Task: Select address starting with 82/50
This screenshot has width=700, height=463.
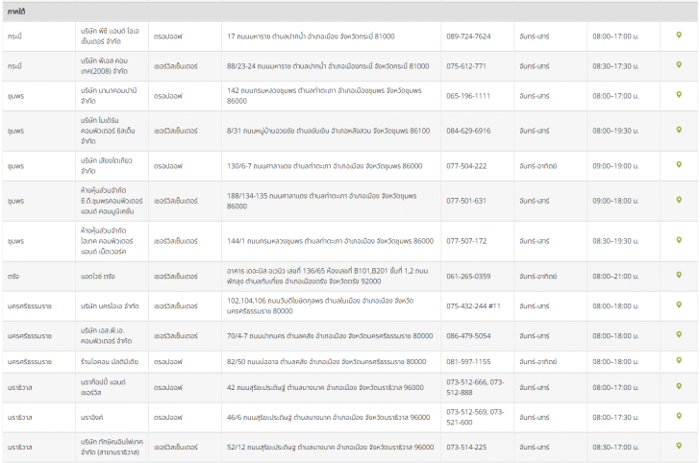Action: [x=326, y=362]
